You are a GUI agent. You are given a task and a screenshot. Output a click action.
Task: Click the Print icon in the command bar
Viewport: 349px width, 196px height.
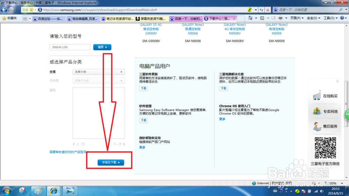281,18
